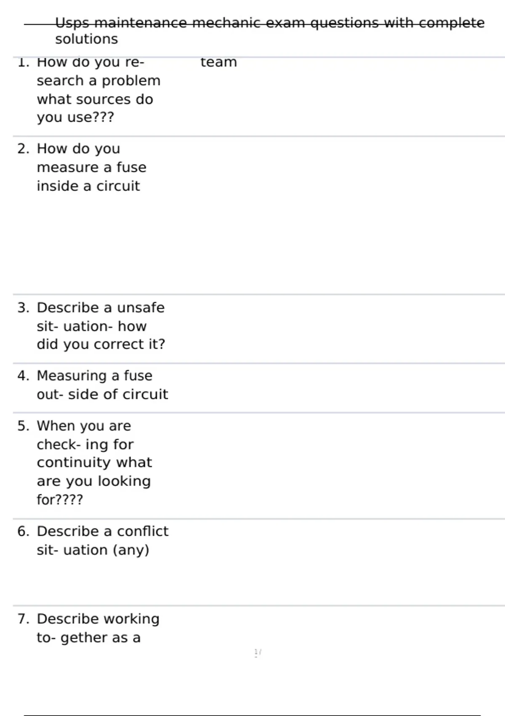
Task: Click the list number "2."
Action: (23, 149)
